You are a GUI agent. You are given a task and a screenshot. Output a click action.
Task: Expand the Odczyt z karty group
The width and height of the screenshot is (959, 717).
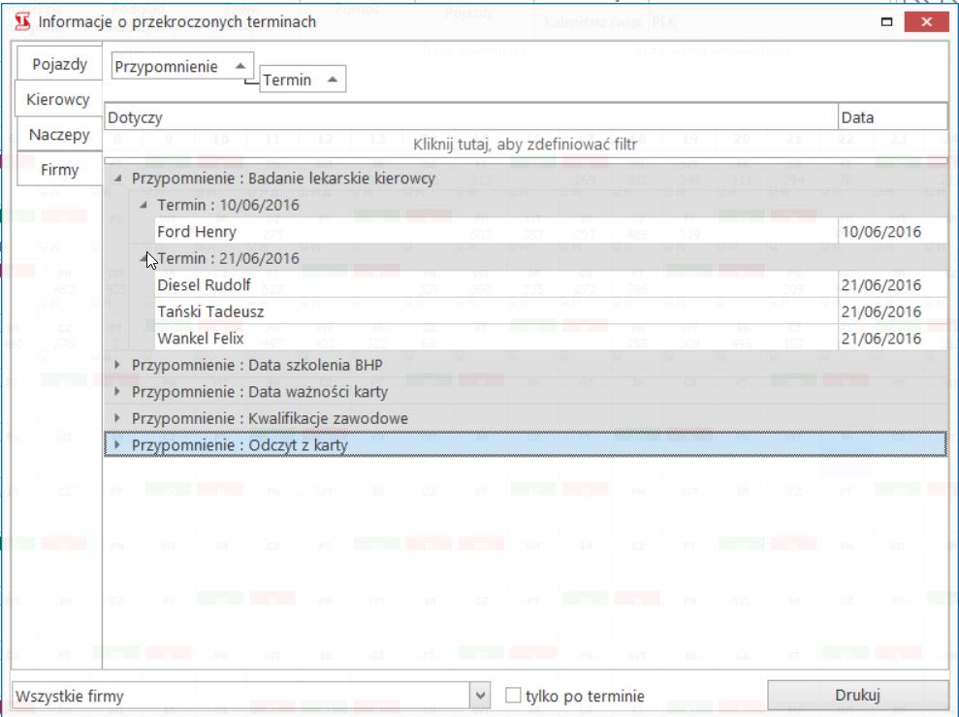point(117,444)
